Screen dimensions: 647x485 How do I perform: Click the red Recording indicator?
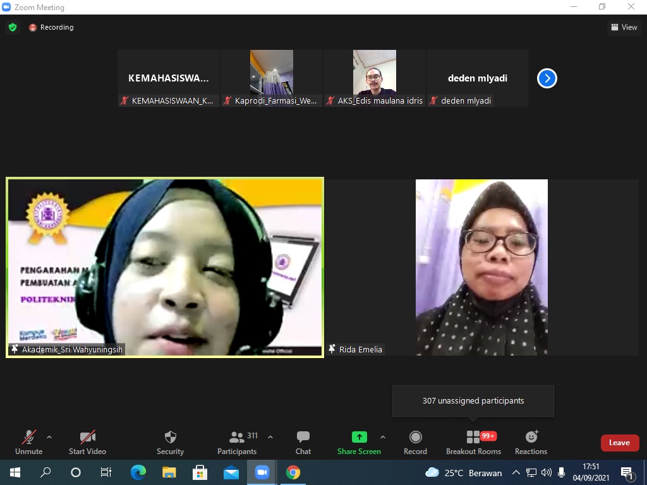[51, 27]
